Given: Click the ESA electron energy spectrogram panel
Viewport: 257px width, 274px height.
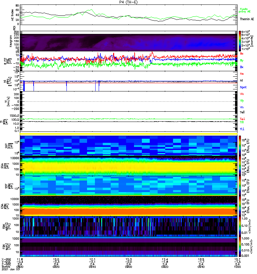Looking at the screenshot, I should pos(128,206).
